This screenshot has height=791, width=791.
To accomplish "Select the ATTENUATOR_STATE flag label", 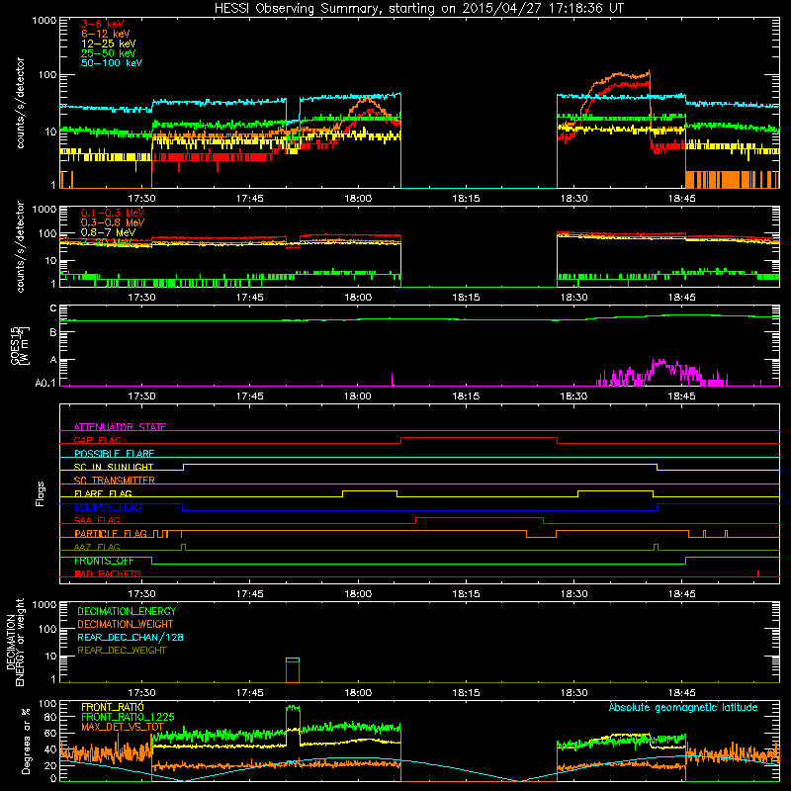I will pyautogui.click(x=120, y=427).
